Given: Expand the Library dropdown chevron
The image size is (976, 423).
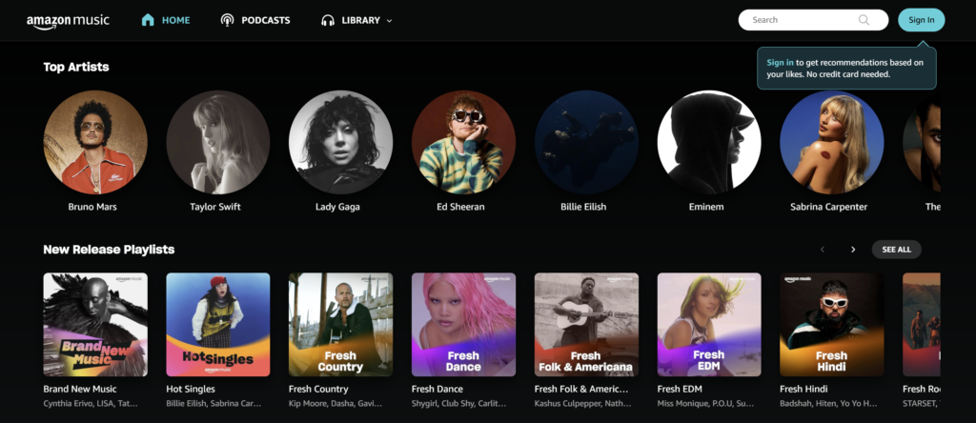Looking at the screenshot, I should (389, 21).
